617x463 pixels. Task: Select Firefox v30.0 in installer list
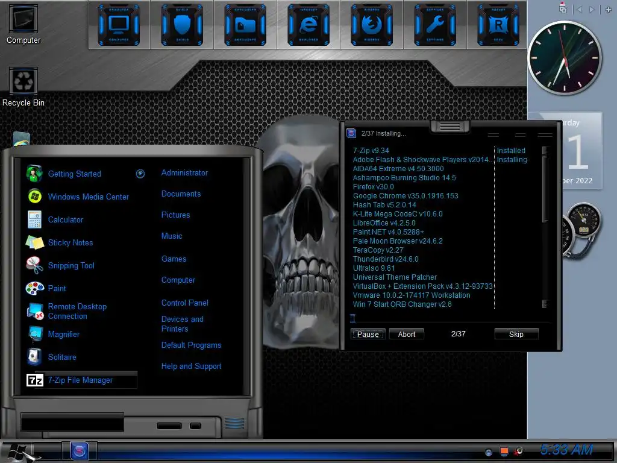click(373, 187)
